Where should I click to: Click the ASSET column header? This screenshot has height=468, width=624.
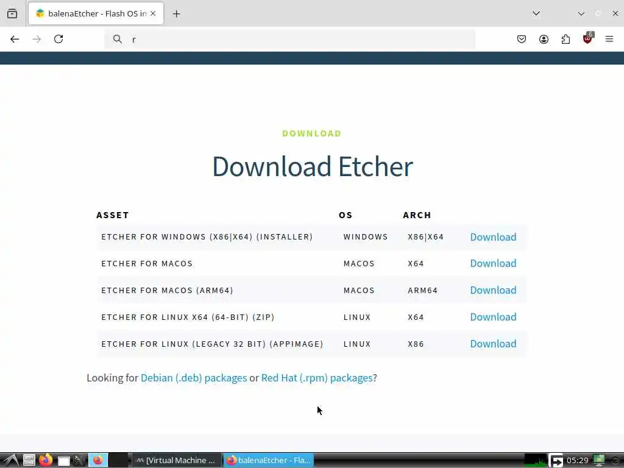point(113,215)
